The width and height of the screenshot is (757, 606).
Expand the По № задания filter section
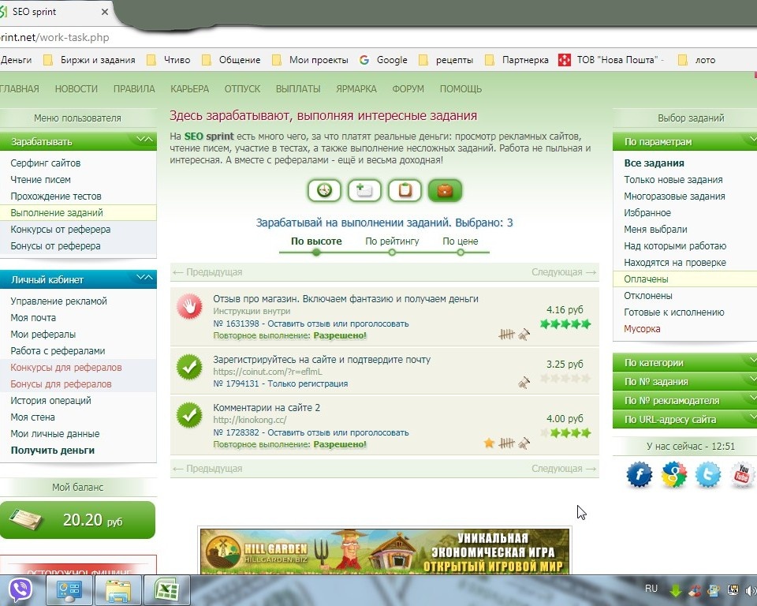coord(685,381)
